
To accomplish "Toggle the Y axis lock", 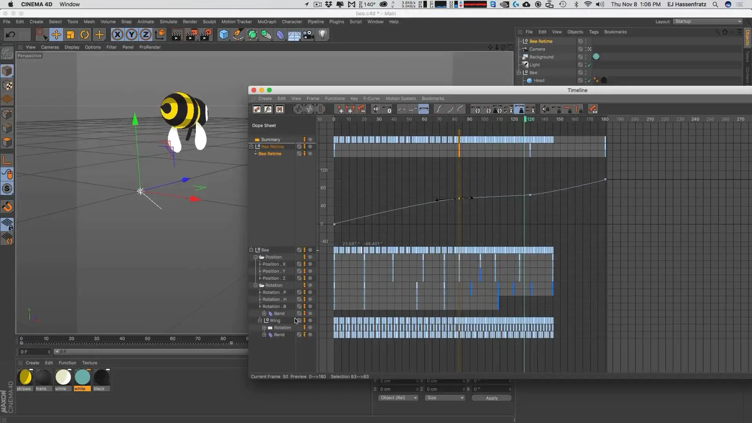I will click(x=132, y=34).
